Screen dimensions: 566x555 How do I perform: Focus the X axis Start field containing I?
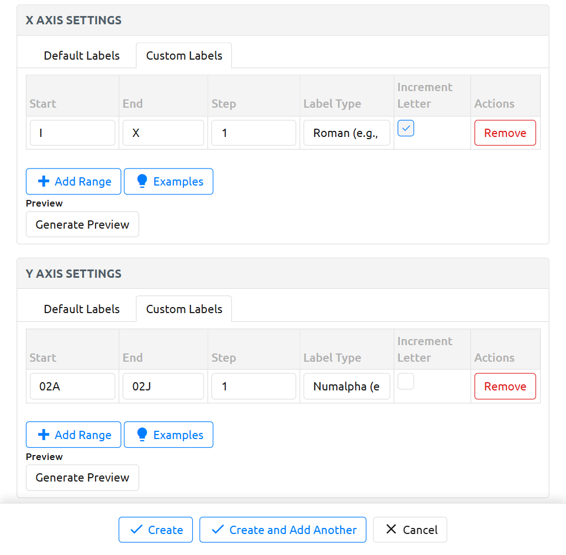(72, 133)
